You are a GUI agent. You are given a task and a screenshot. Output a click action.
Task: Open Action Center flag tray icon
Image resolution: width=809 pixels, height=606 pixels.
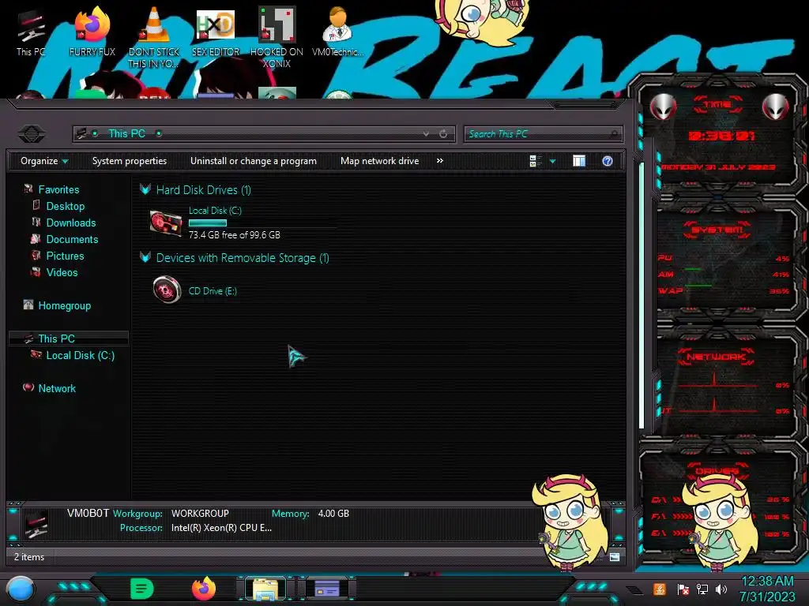[x=683, y=589]
